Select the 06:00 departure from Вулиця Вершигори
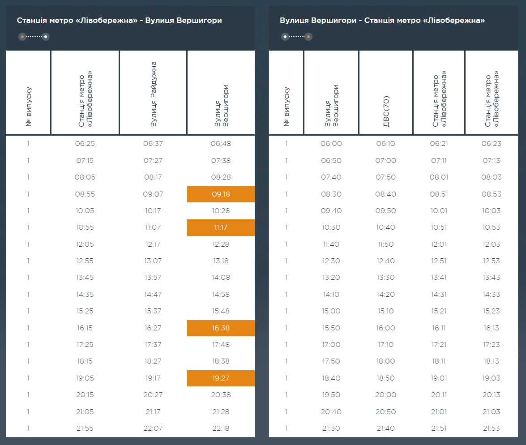 [331, 144]
